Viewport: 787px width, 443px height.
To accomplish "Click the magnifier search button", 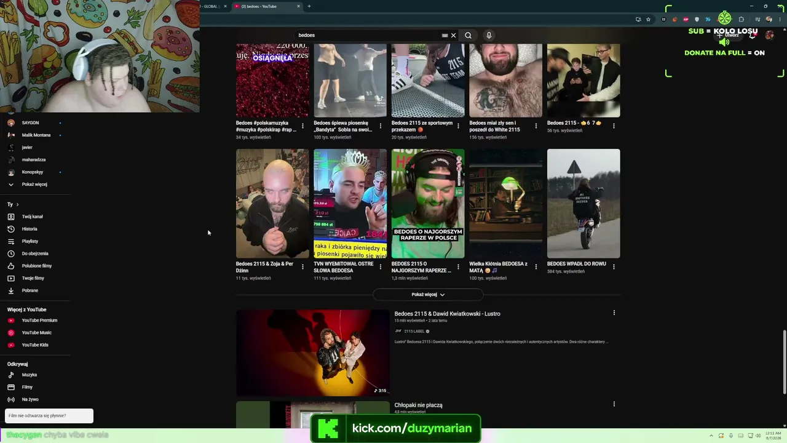I will 468,35.
